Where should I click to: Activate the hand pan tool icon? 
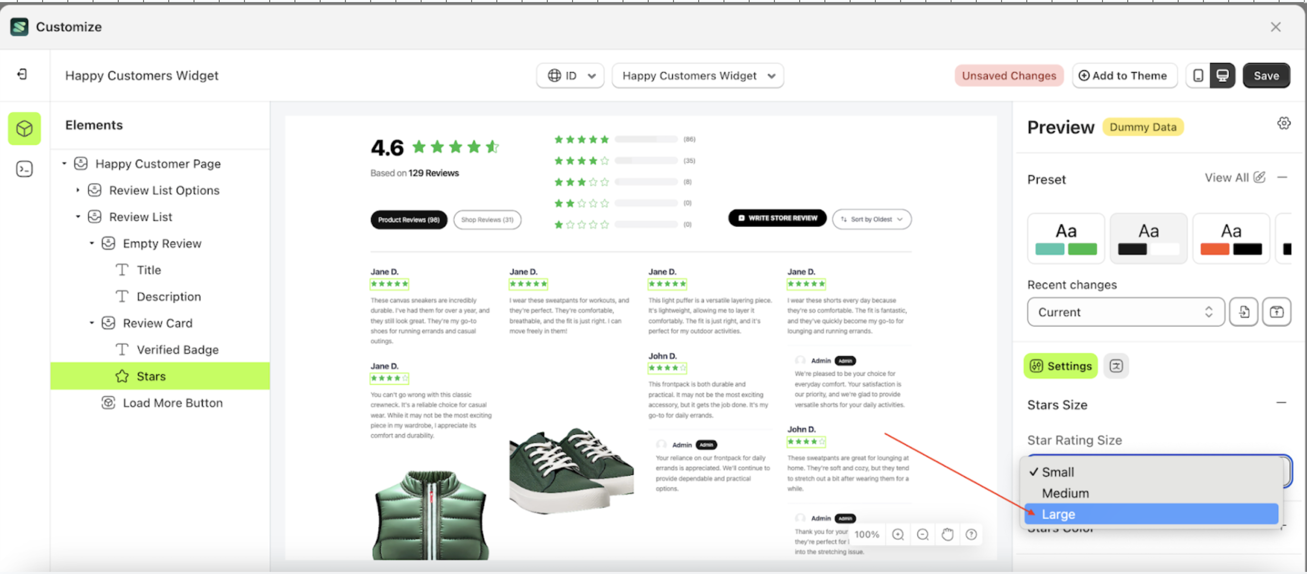[x=948, y=534]
